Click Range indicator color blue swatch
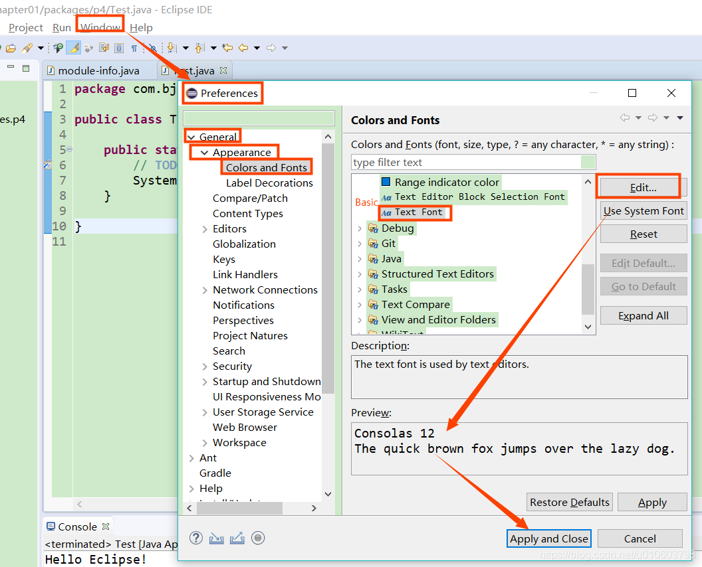 click(x=386, y=182)
